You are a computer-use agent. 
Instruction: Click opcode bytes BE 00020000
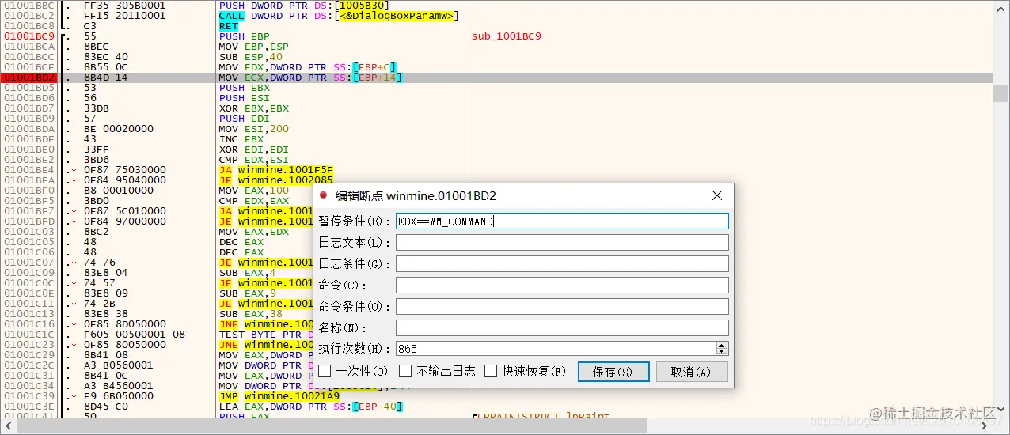(119, 129)
